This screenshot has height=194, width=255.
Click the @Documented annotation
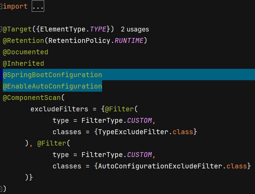click(26, 52)
